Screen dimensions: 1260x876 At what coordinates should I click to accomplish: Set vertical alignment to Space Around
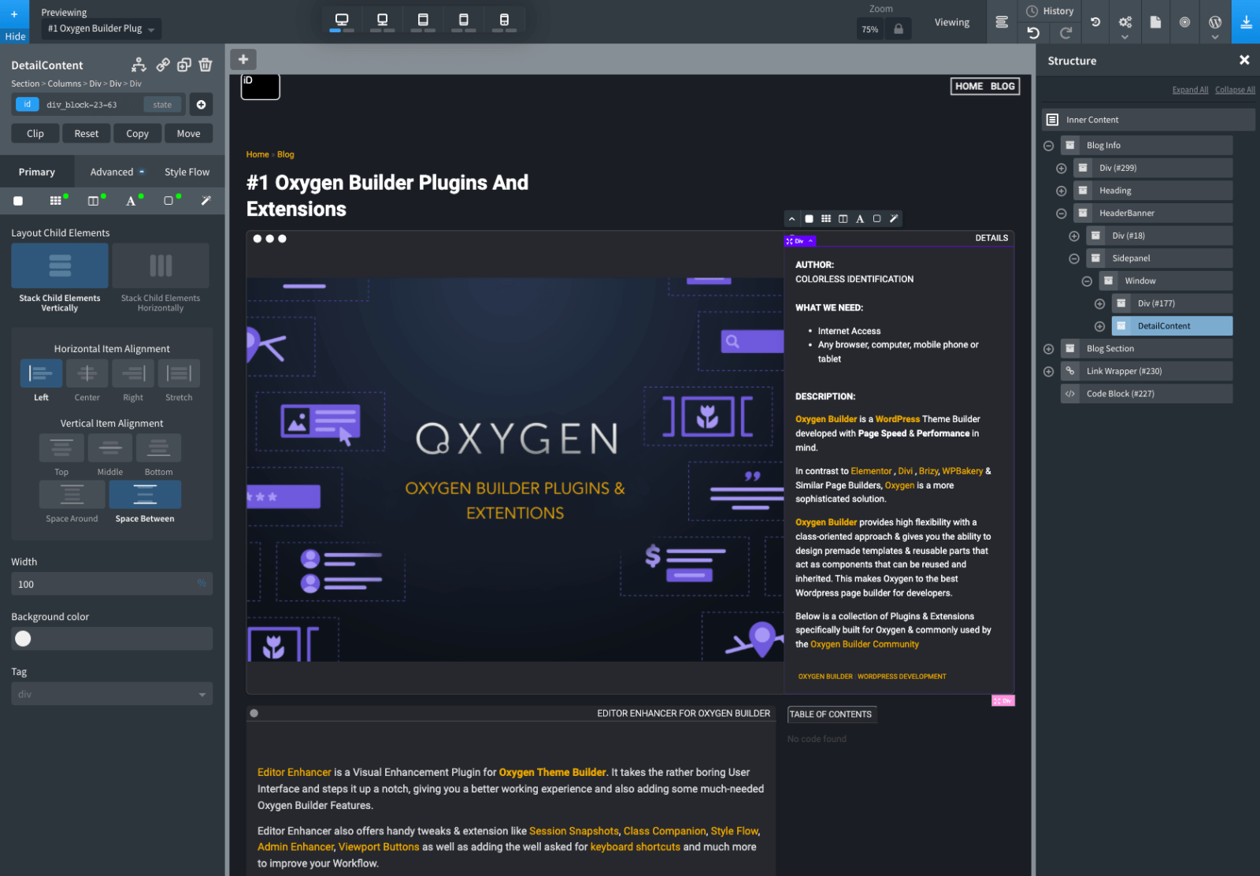tap(71, 495)
